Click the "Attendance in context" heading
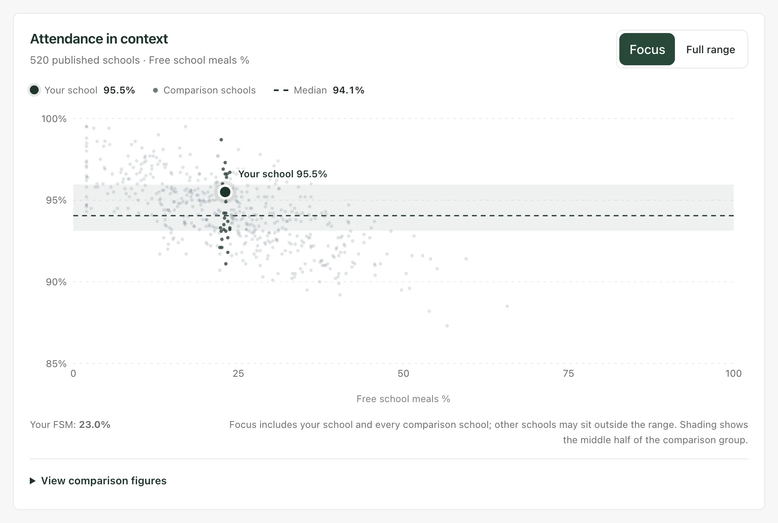The height and width of the screenshot is (523, 778). [99, 39]
